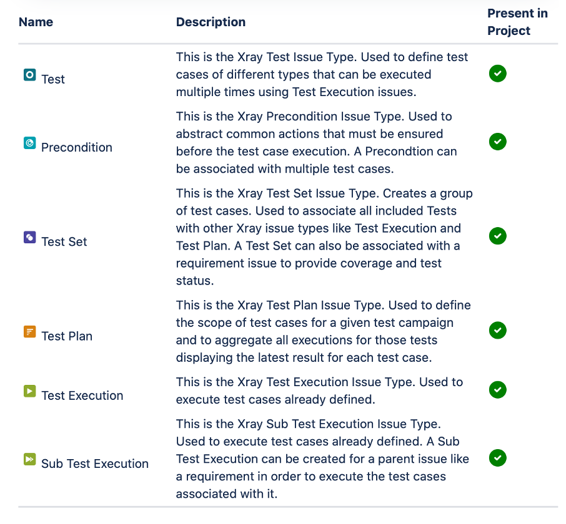Click the green checkmark for Precondition
This screenshot has width=566, height=524.
(x=498, y=142)
